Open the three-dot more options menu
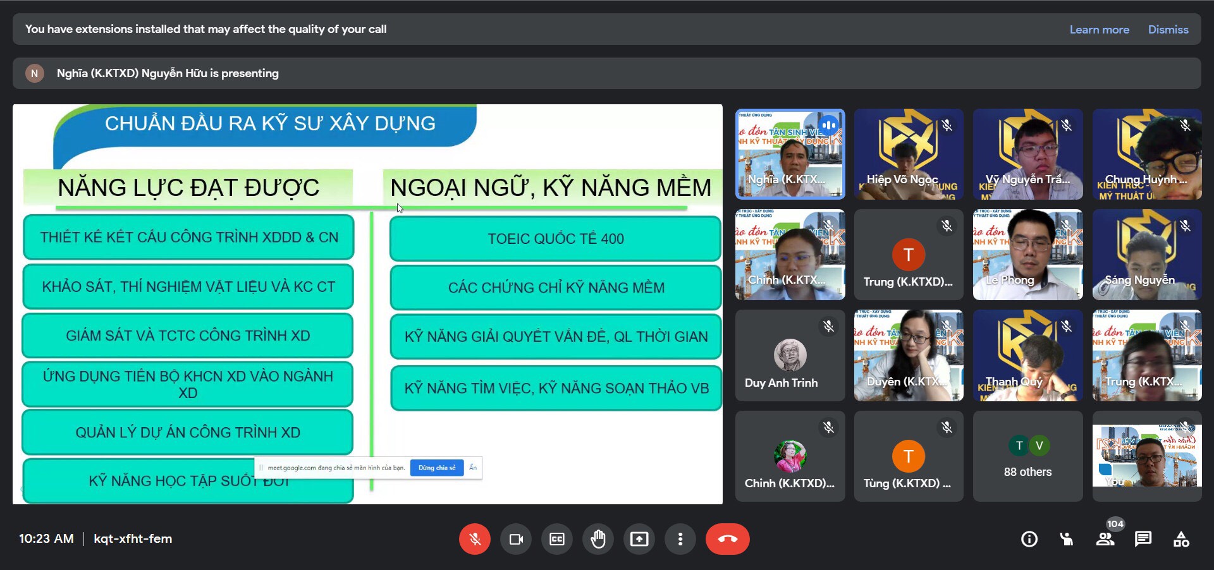This screenshot has height=570, width=1214. coord(680,539)
